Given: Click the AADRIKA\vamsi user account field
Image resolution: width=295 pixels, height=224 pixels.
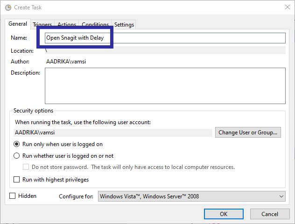Looking at the screenshot, I should pyautogui.click(x=113, y=133).
